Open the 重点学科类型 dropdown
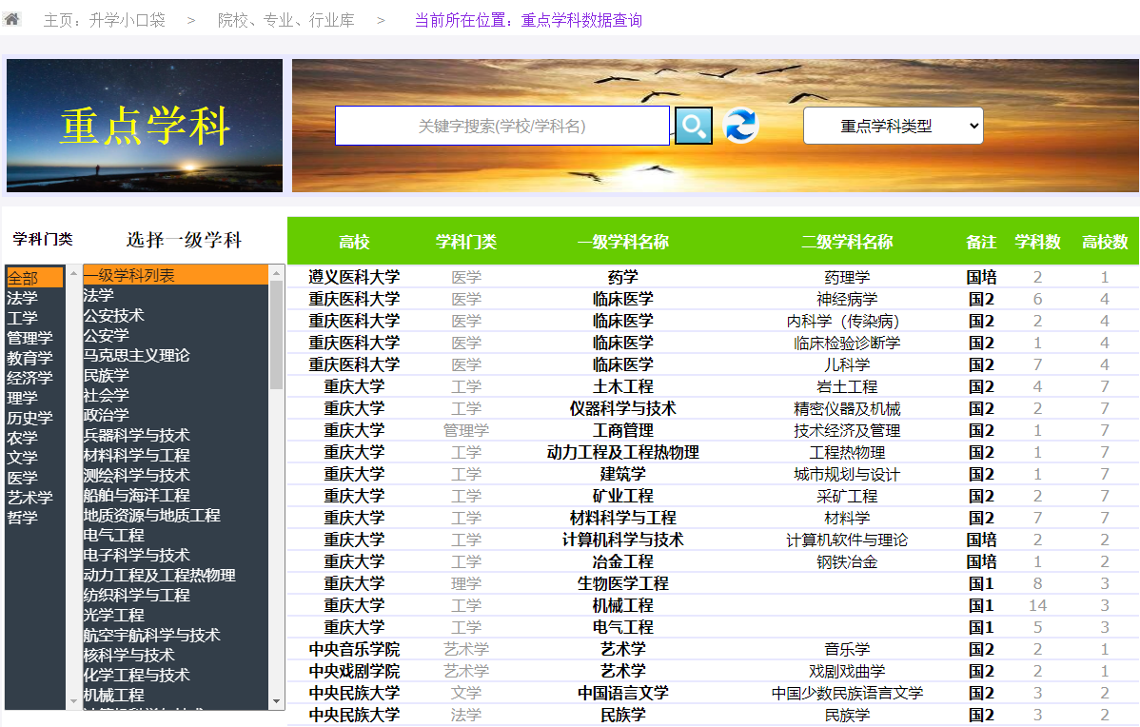 click(893, 126)
